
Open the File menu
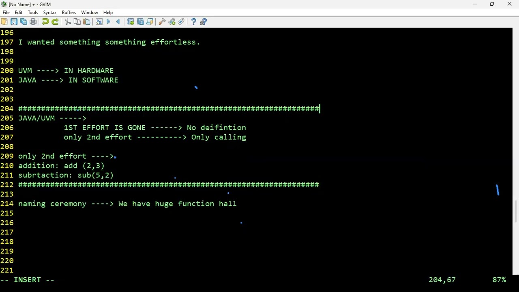[x=6, y=13]
